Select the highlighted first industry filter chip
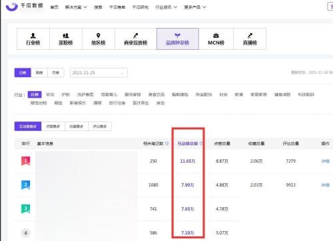Image resolution: width=333 pixels, height=241 pixels. click(35, 94)
